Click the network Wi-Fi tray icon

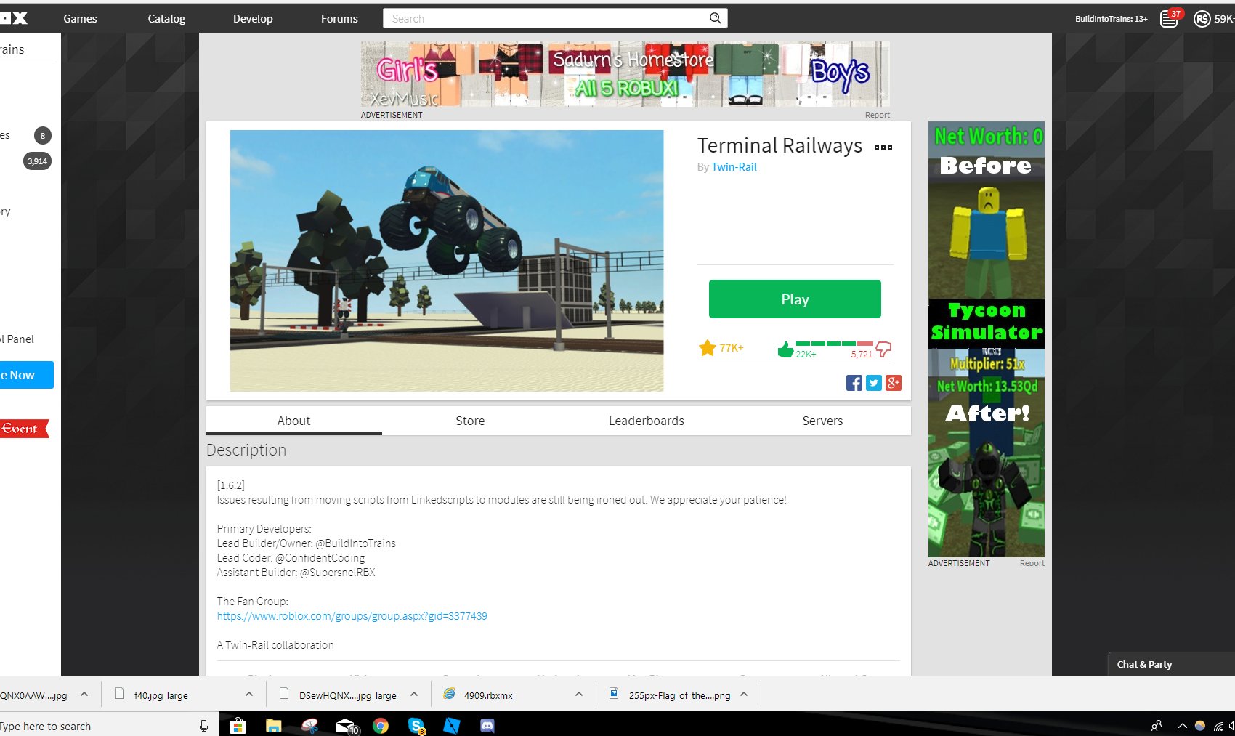1218,726
